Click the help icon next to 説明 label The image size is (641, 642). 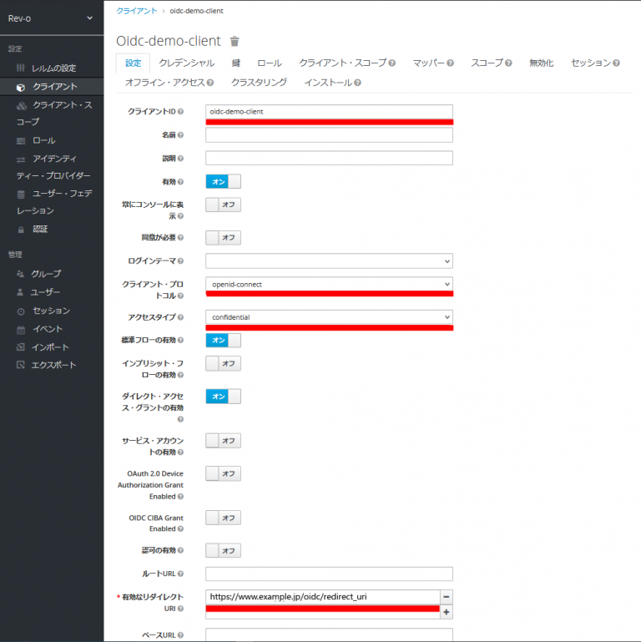(180, 159)
